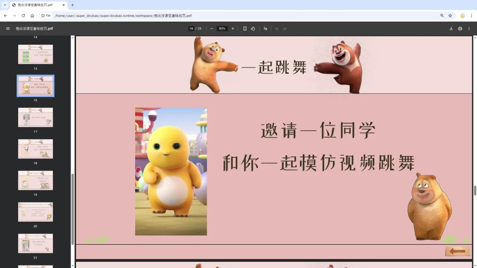
Task: Select the 熊出没课堂趣味惩罚.pdf browser tab
Action: pyautogui.click(x=38, y=5)
